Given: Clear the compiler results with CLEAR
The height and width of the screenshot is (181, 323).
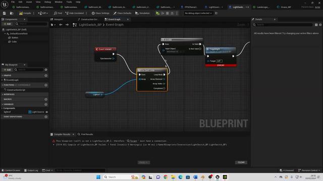Looking at the screenshot, I should tap(241, 162).
